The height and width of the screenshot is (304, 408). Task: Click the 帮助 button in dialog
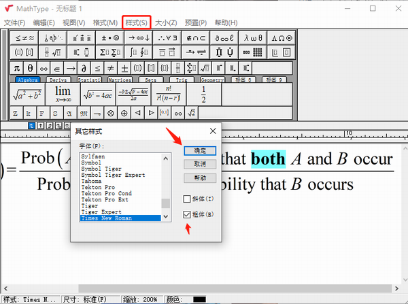tap(200, 178)
